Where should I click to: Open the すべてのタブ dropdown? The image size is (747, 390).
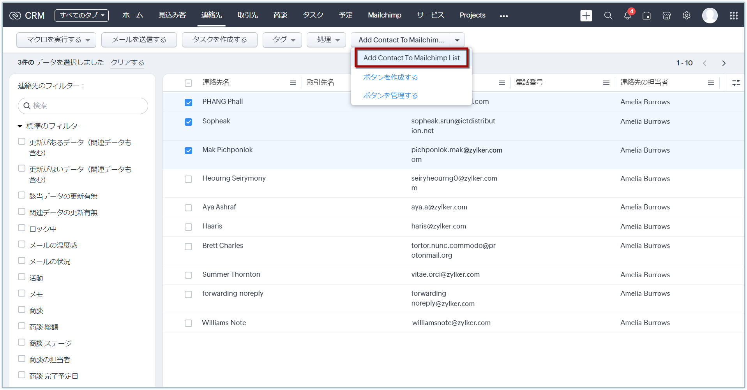(81, 16)
